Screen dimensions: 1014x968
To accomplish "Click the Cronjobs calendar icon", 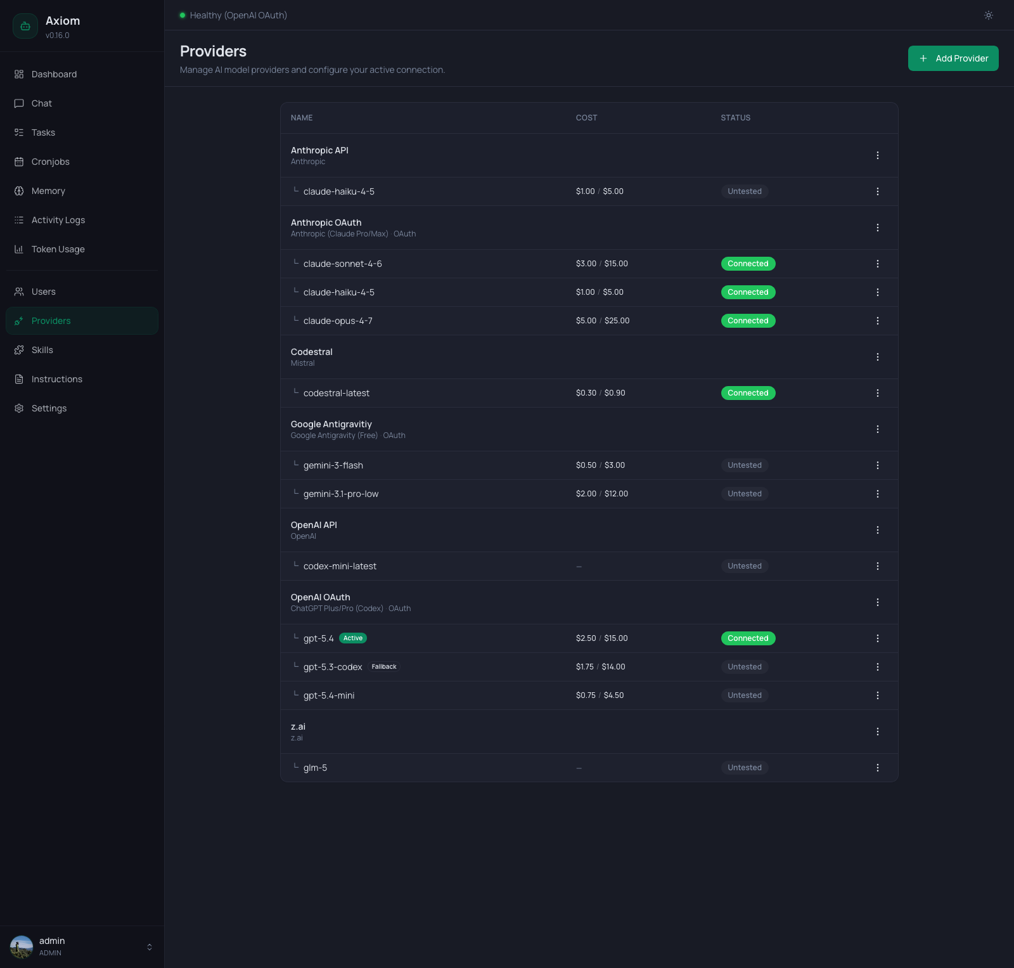I will [19, 162].
